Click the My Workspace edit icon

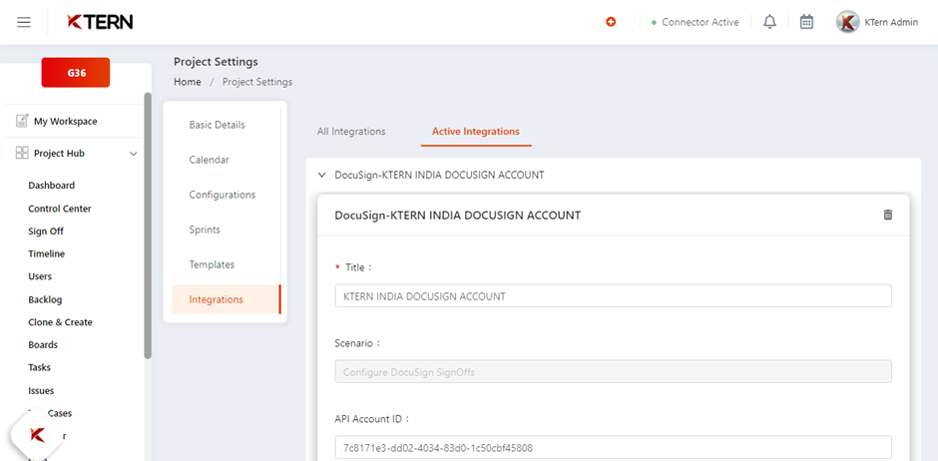22,121
